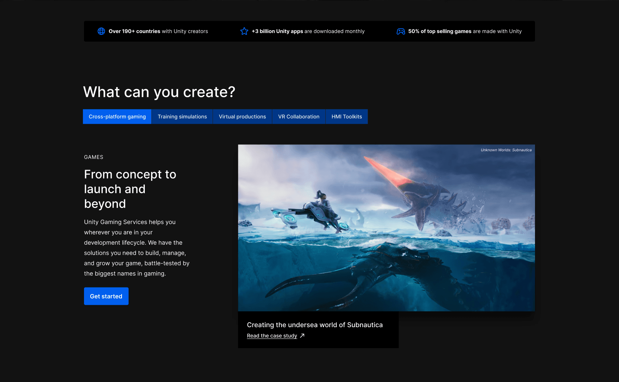
Task: Click the 50% of top selling games stat
Action: (464, 31)
